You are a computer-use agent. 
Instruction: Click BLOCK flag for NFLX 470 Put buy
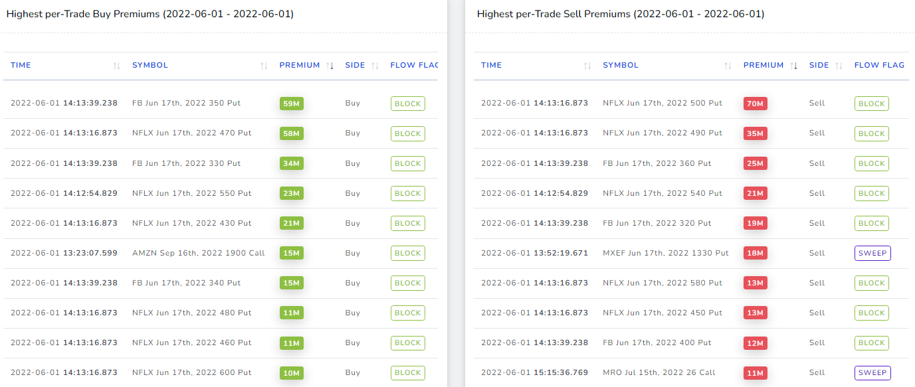pyautogui.click(x=407, y=133)
